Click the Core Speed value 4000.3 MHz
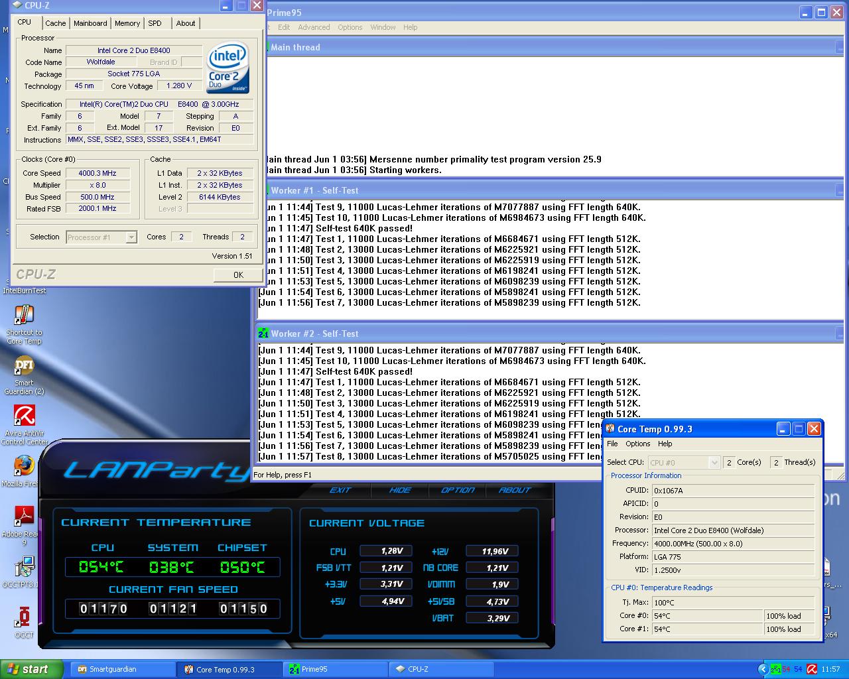 point(97,173)
